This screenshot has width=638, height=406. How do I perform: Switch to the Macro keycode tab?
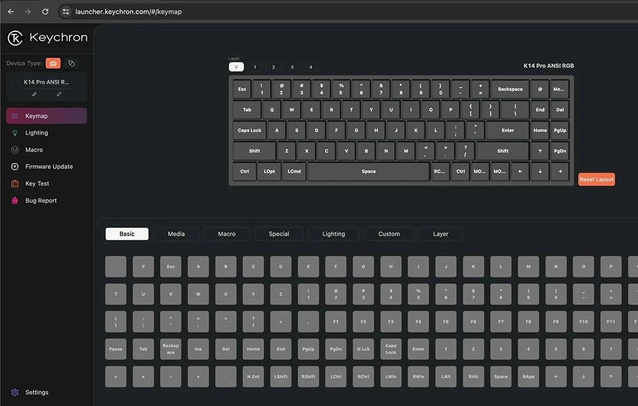226,234
